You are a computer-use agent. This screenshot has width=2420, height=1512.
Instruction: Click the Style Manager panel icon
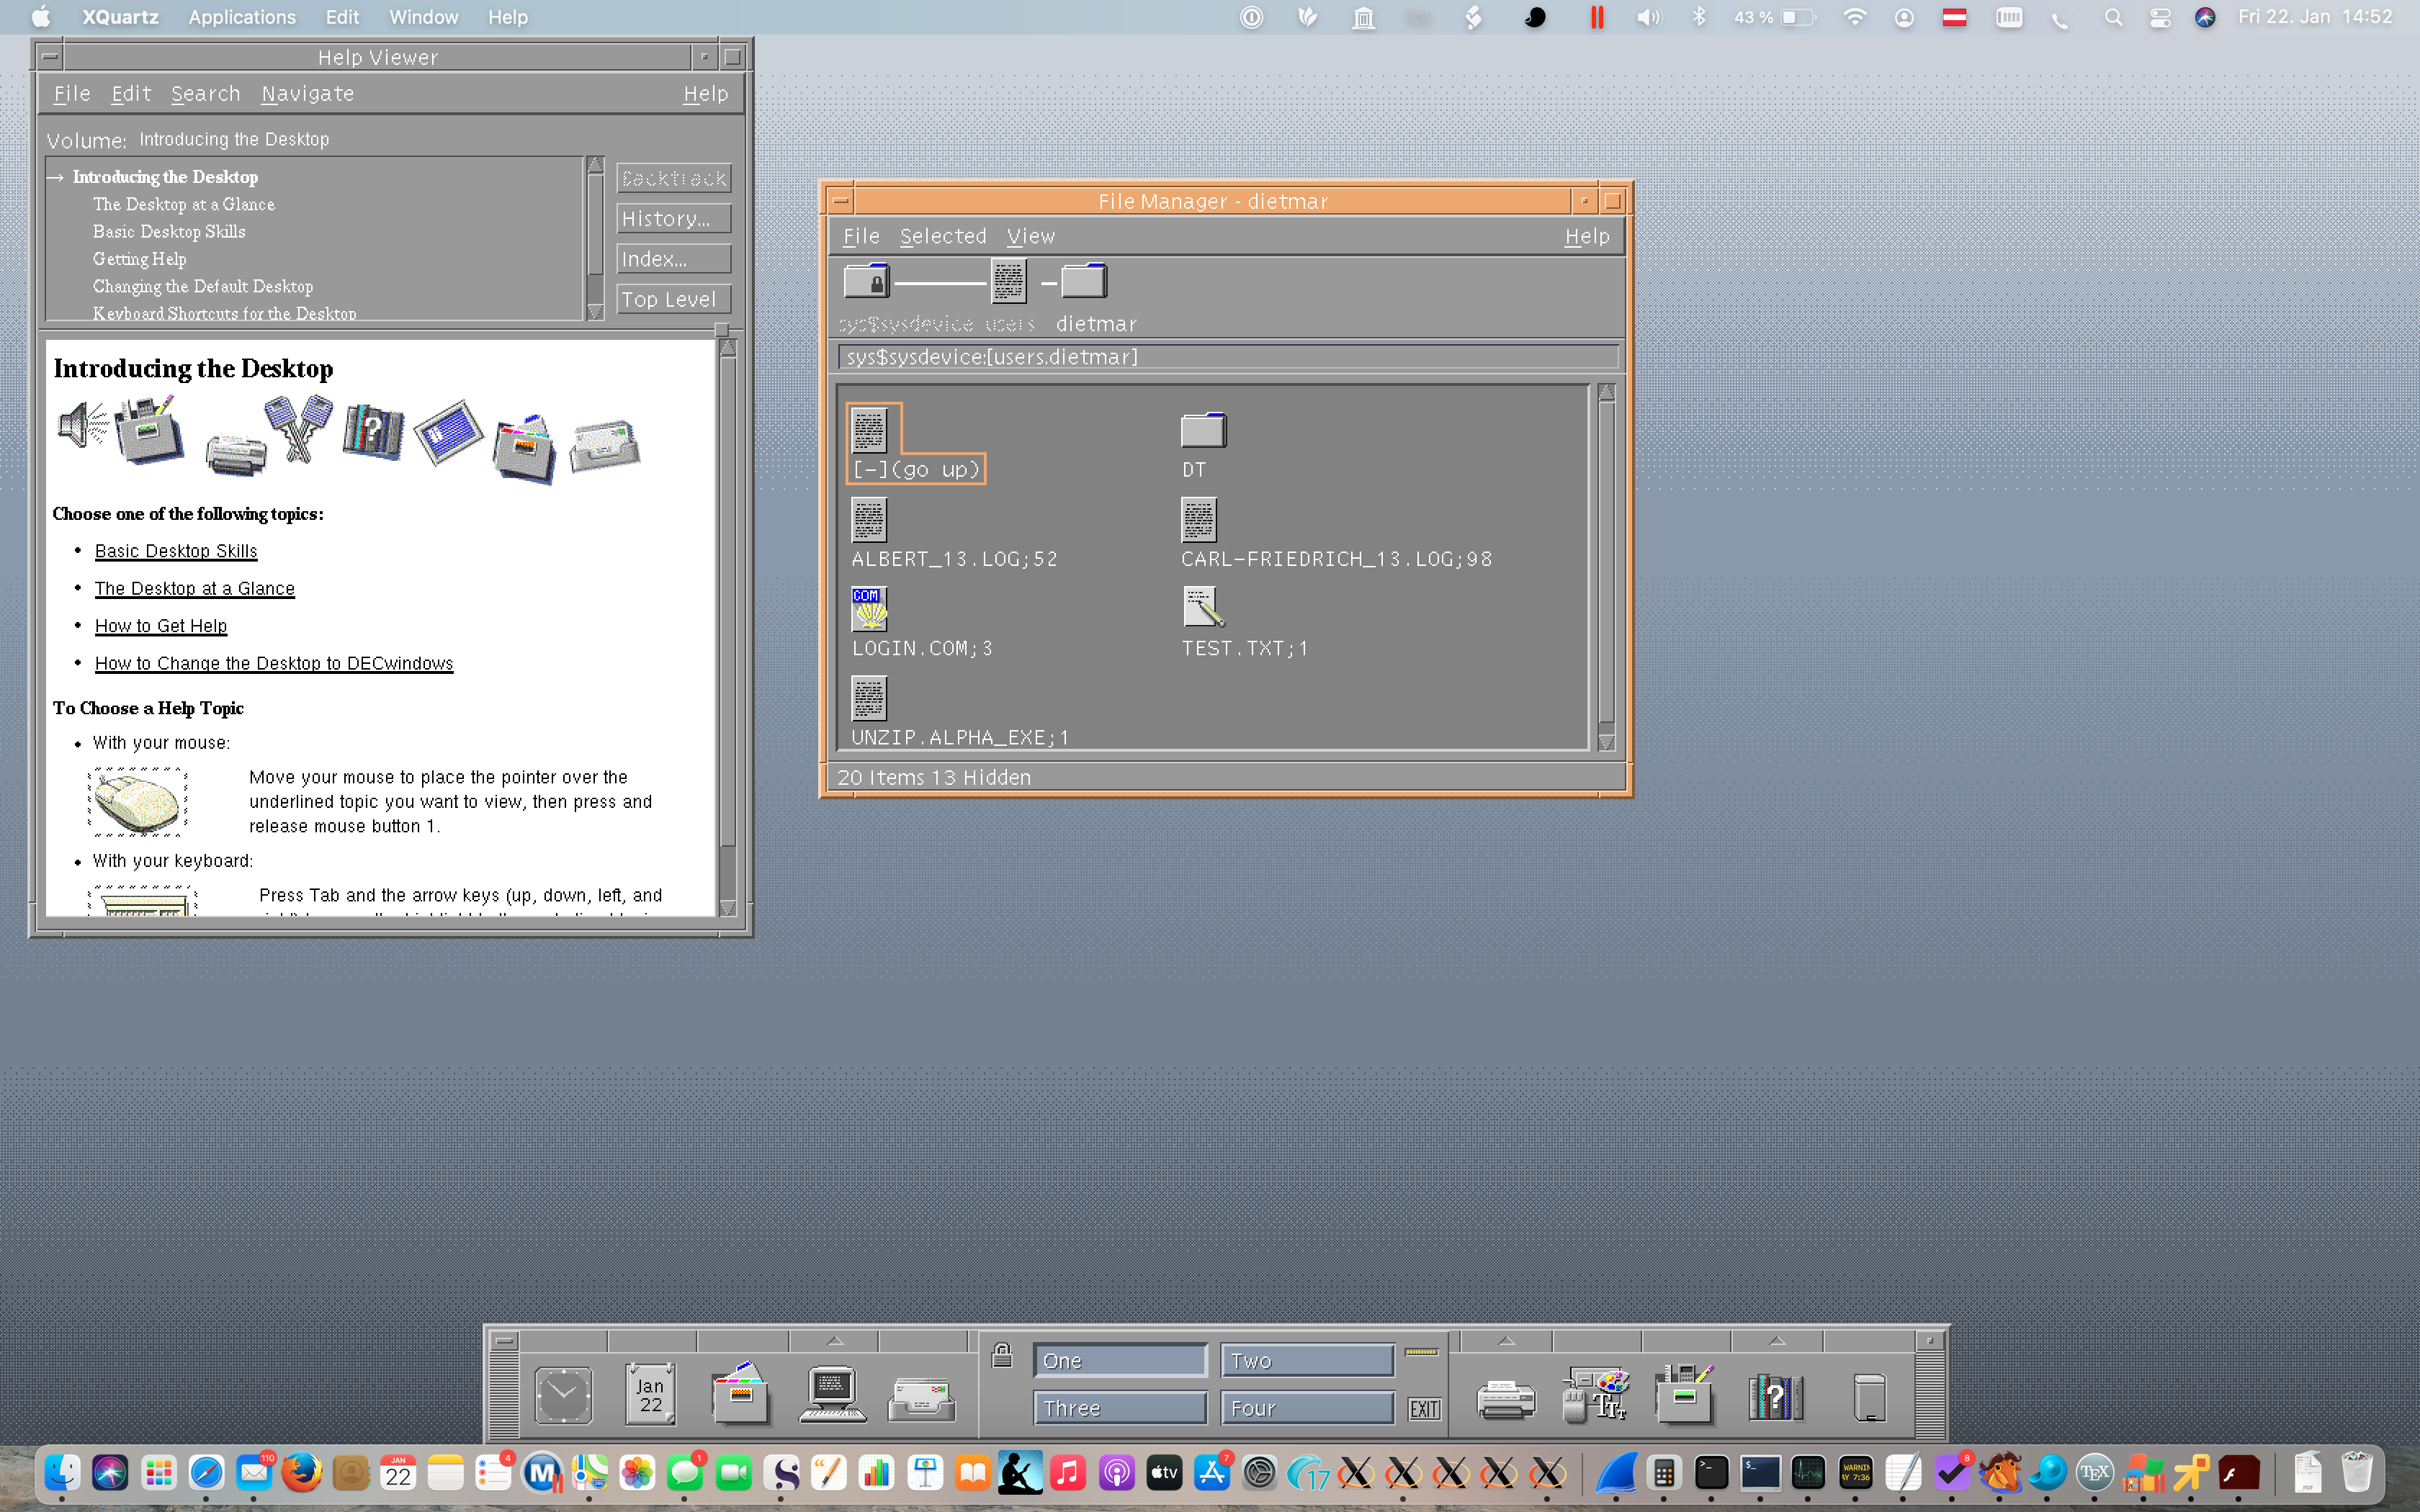coord(1594,1394)
